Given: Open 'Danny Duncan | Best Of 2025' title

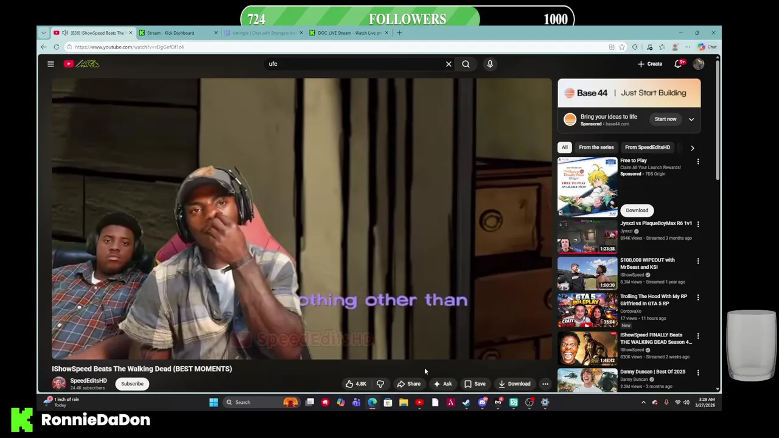Looking at the screenshot, I should pos(652,372).
